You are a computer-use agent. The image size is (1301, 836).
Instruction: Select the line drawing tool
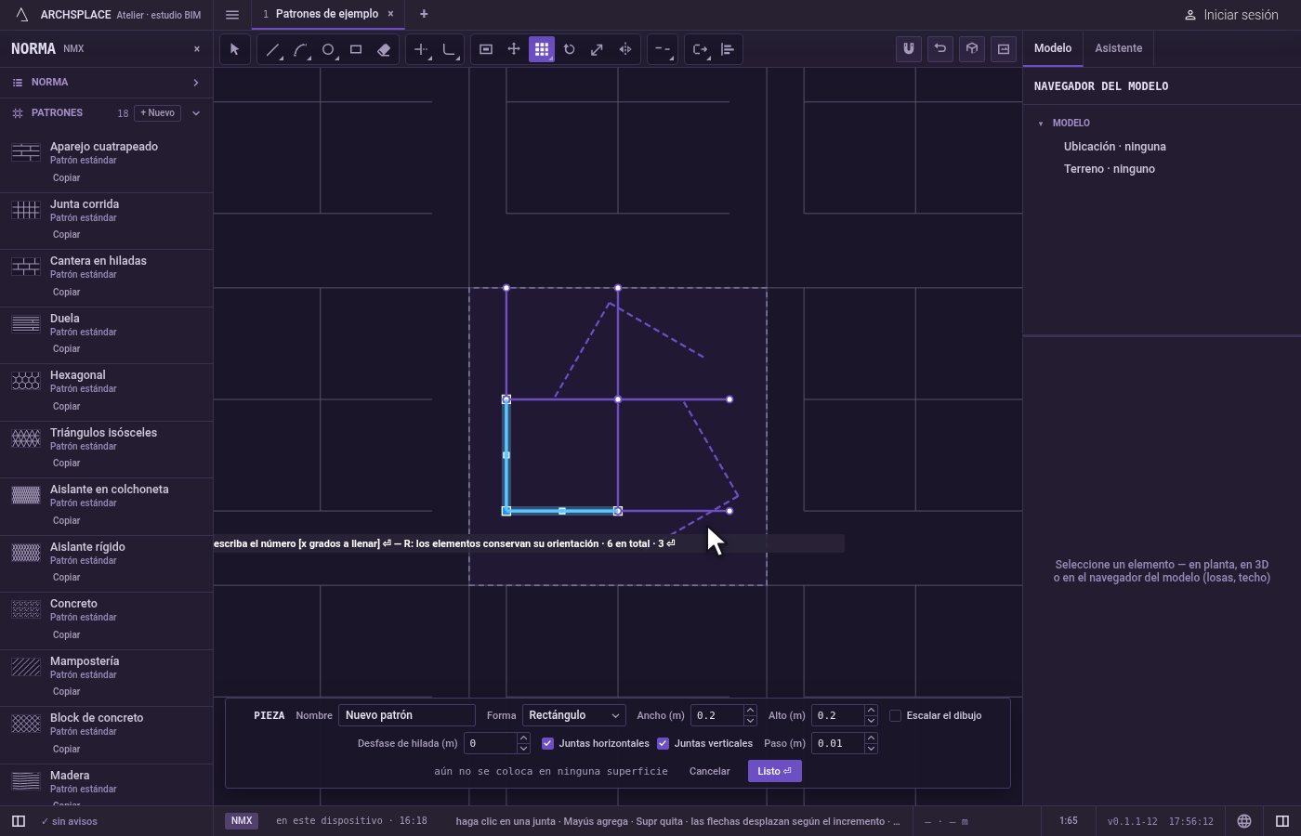click(272, 49)
